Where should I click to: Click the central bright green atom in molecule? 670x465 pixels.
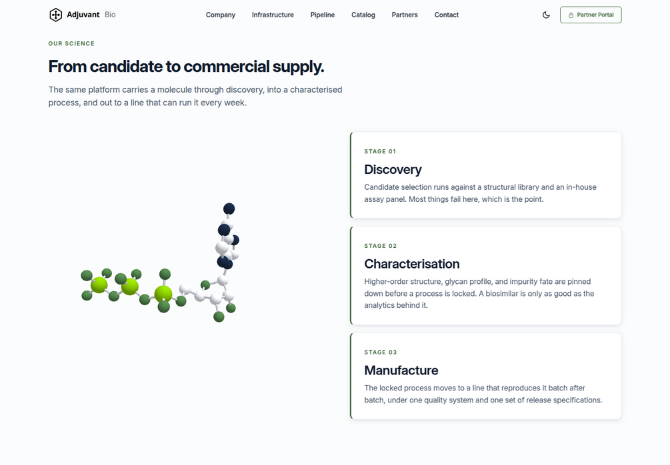click(x=129, y=286)
